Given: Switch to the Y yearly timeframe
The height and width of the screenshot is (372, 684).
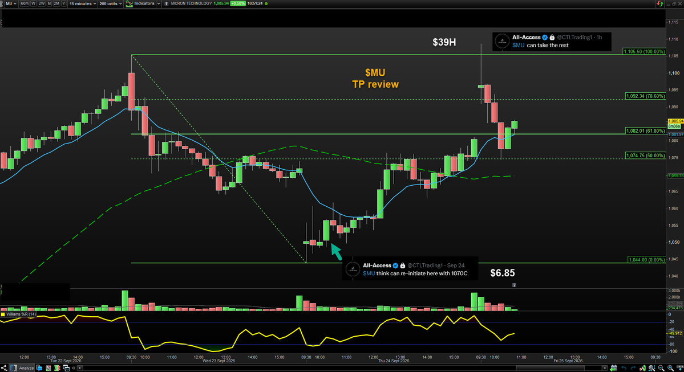Looking at the screenshot, I should coord(64,3).
